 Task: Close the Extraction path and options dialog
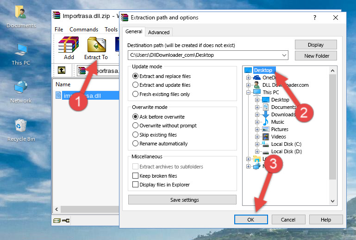pyautogui.click(x=336, y=18)
